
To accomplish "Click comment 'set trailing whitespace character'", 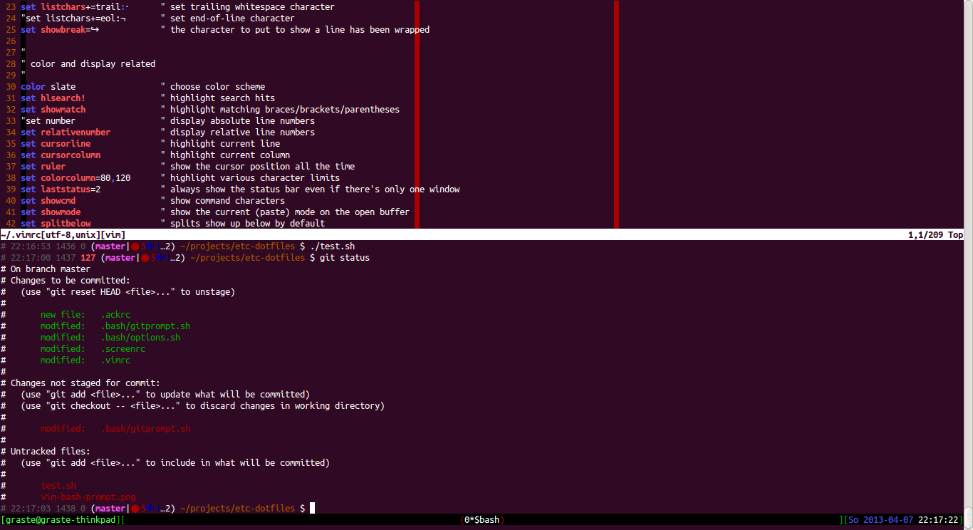I will click(252, 6).
